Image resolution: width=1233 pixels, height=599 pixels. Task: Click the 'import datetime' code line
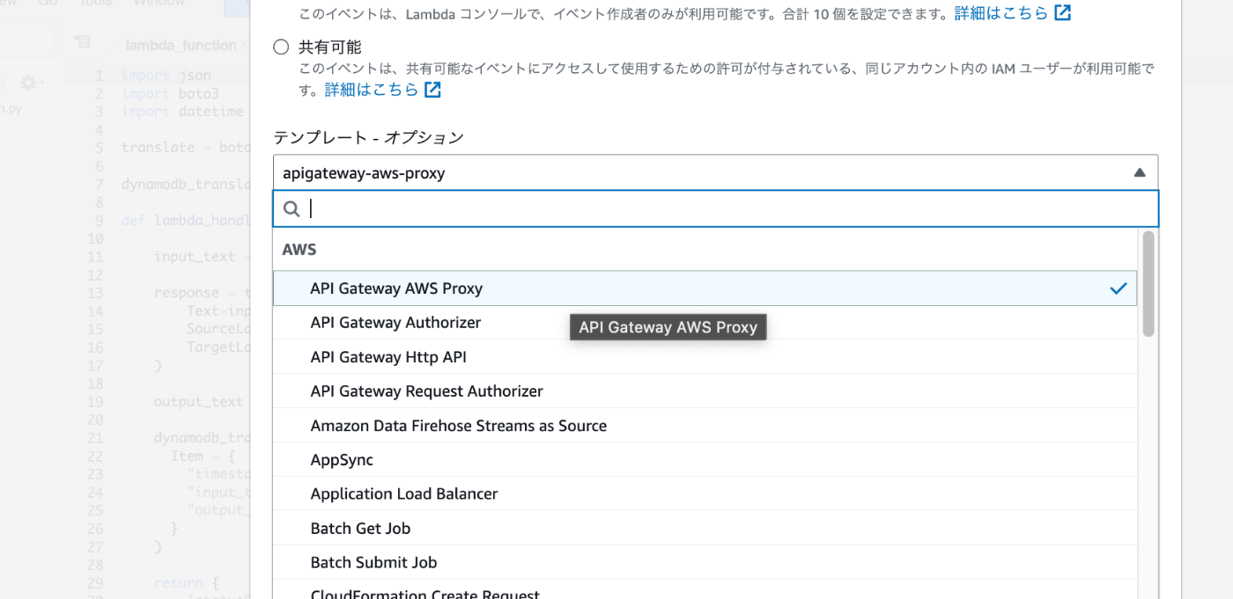point(182,112)
